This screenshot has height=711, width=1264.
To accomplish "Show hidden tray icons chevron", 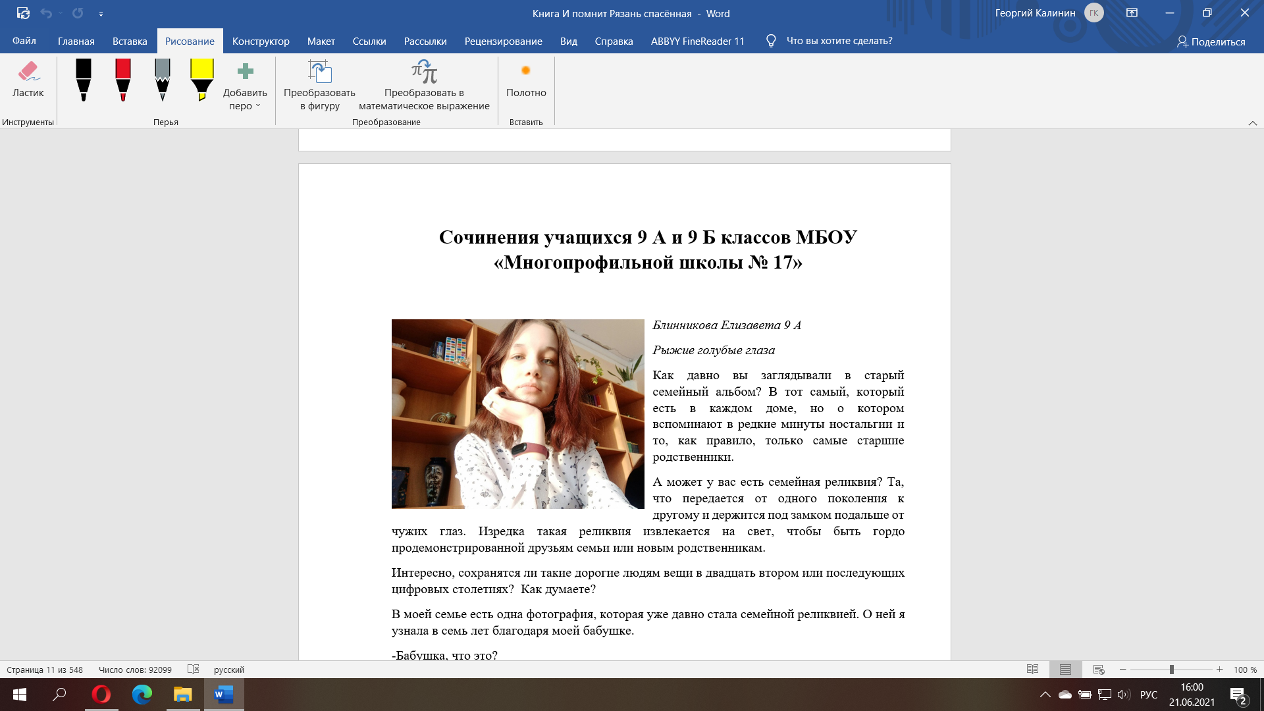I will click(x=1045, y=695).
